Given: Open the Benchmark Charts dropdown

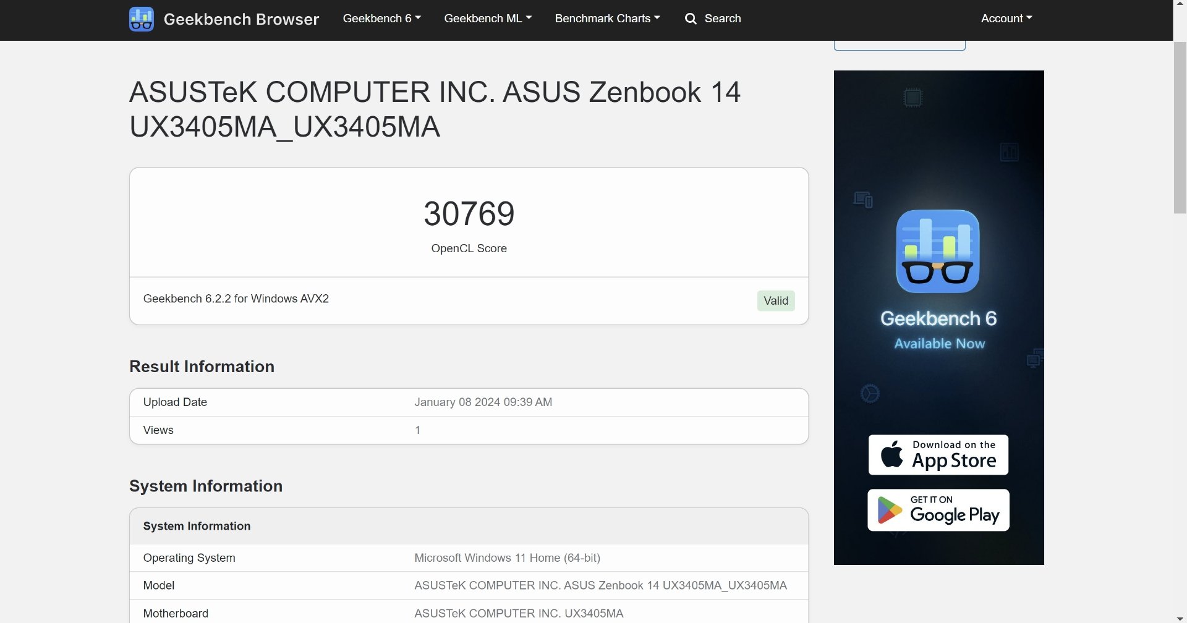Looking at the screenshot, I should pos(607,19).
